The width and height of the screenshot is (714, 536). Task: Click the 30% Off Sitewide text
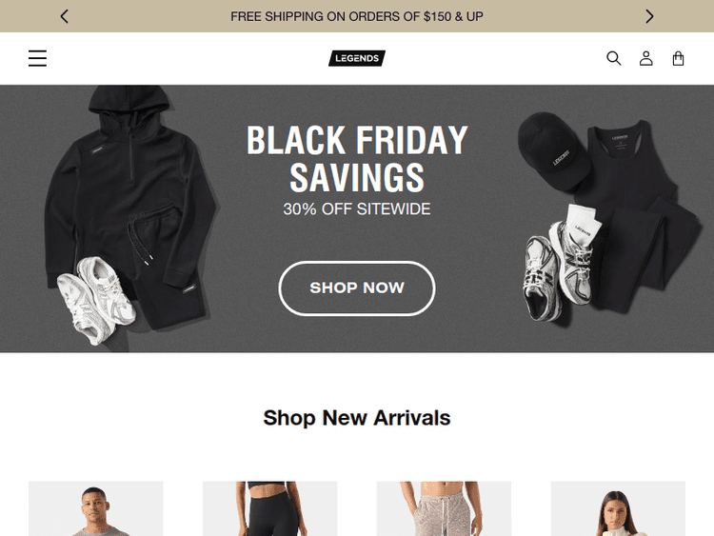(x=357, y=209)
